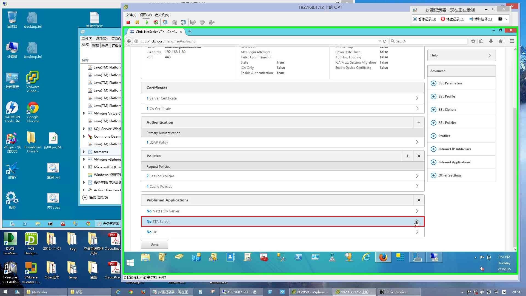Open 虚拟机(V) menu in console window
526x296 pixels.
point(162,15)
